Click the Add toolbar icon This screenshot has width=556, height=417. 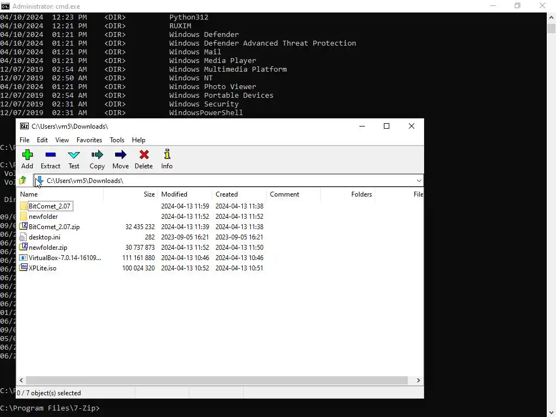(27, 155)
